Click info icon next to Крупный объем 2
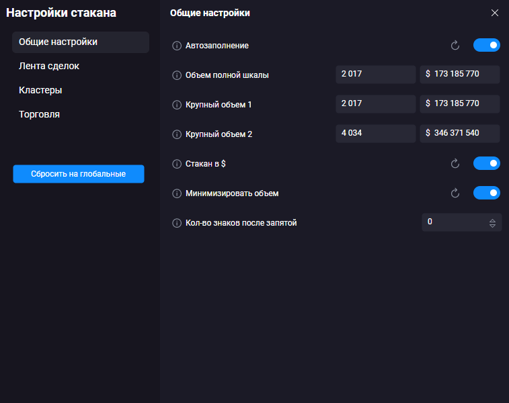 coord(177,134)
